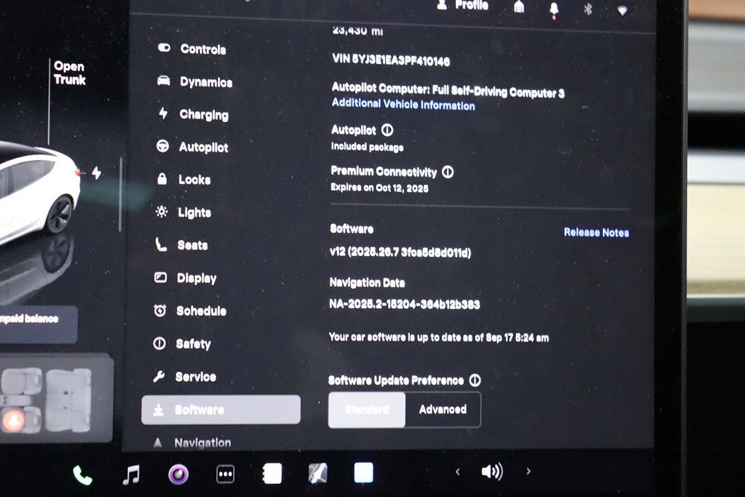Screen dimensions: 745x497
Task: Select Advanced software update preference
Action: click(x=443, y=409)
